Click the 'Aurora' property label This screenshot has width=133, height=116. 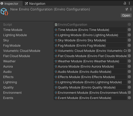click(8, 67)
